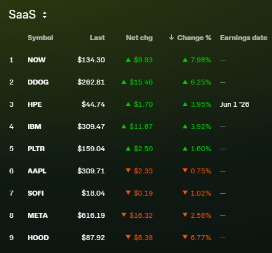Click the $44.74 last price

coord(93,104)
